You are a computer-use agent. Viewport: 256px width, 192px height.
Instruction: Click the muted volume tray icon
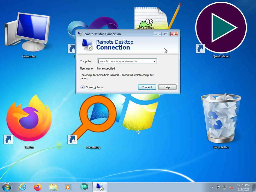pyautogui.click(x=231, y=187)
